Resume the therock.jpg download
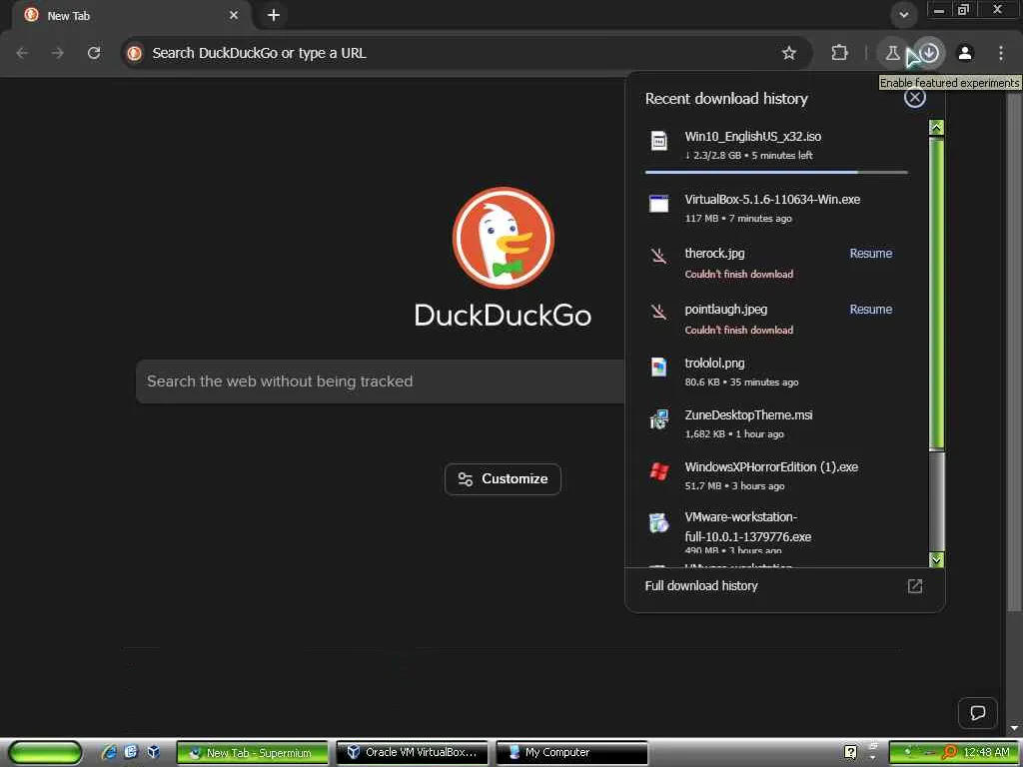Viewport: 1023px width, 767px height. [871, 254]
